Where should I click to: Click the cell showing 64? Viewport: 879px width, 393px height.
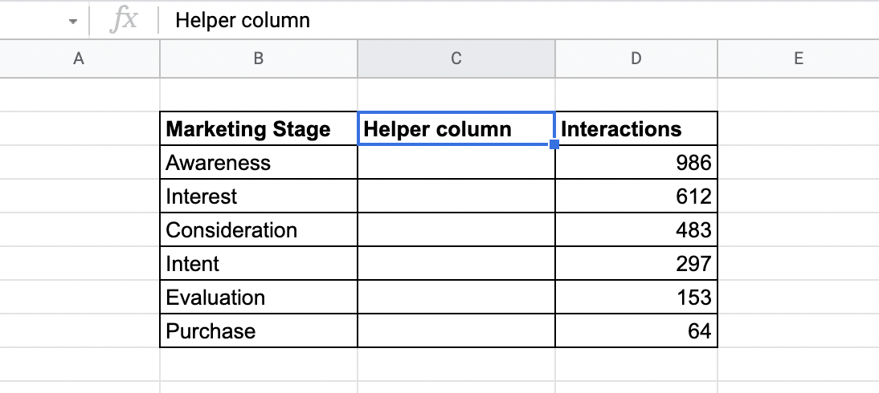click(x=636, y=331)
